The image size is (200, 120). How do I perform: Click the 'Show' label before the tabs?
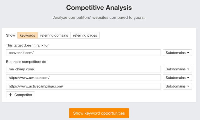(x=10, y=35)
